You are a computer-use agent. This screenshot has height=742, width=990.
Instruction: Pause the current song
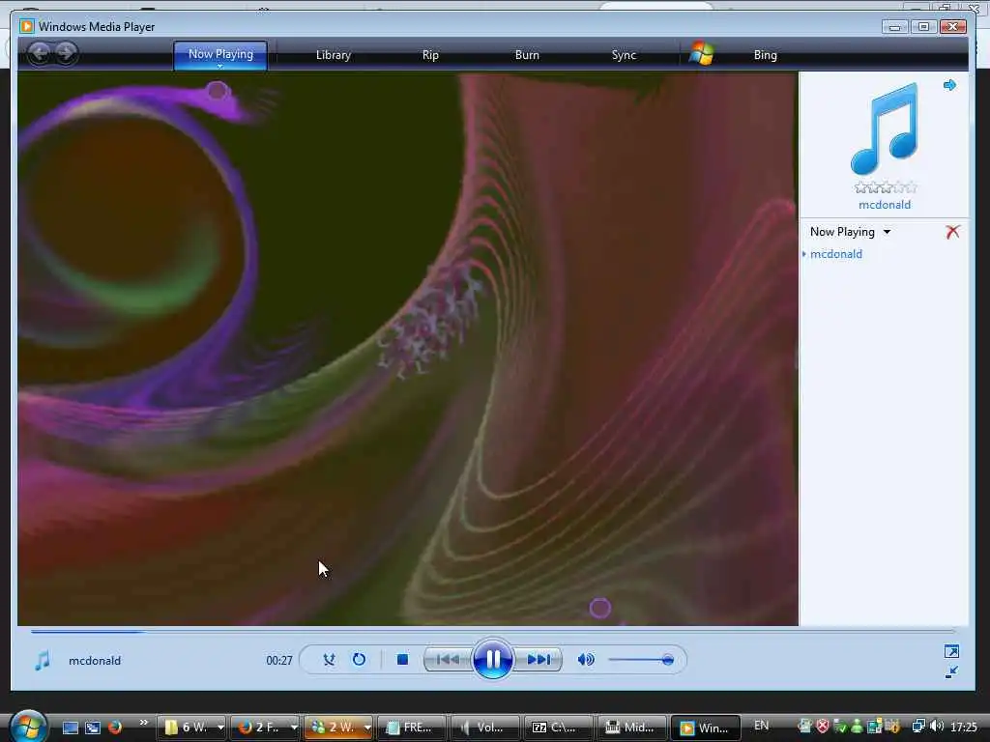point(492,659)
